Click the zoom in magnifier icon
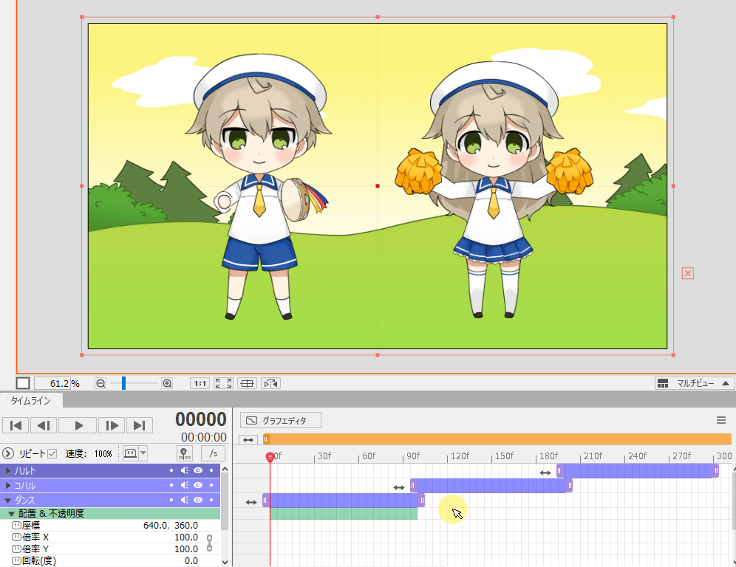The width and height of the screenshot is (736, 567). [x=167, y=383]
